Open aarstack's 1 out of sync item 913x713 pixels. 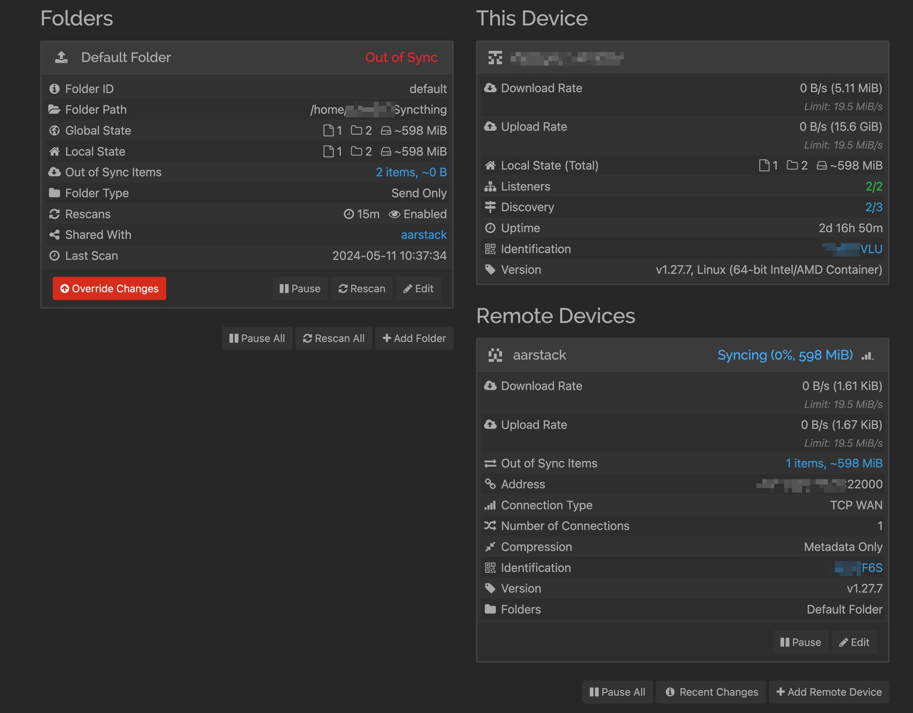pyautogui.click(x=834, y=463)
